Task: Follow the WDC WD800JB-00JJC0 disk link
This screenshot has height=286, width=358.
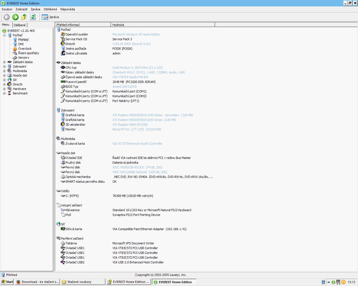Action: point(137,167)
